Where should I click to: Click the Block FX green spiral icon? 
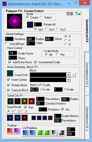tap(10, 73)
